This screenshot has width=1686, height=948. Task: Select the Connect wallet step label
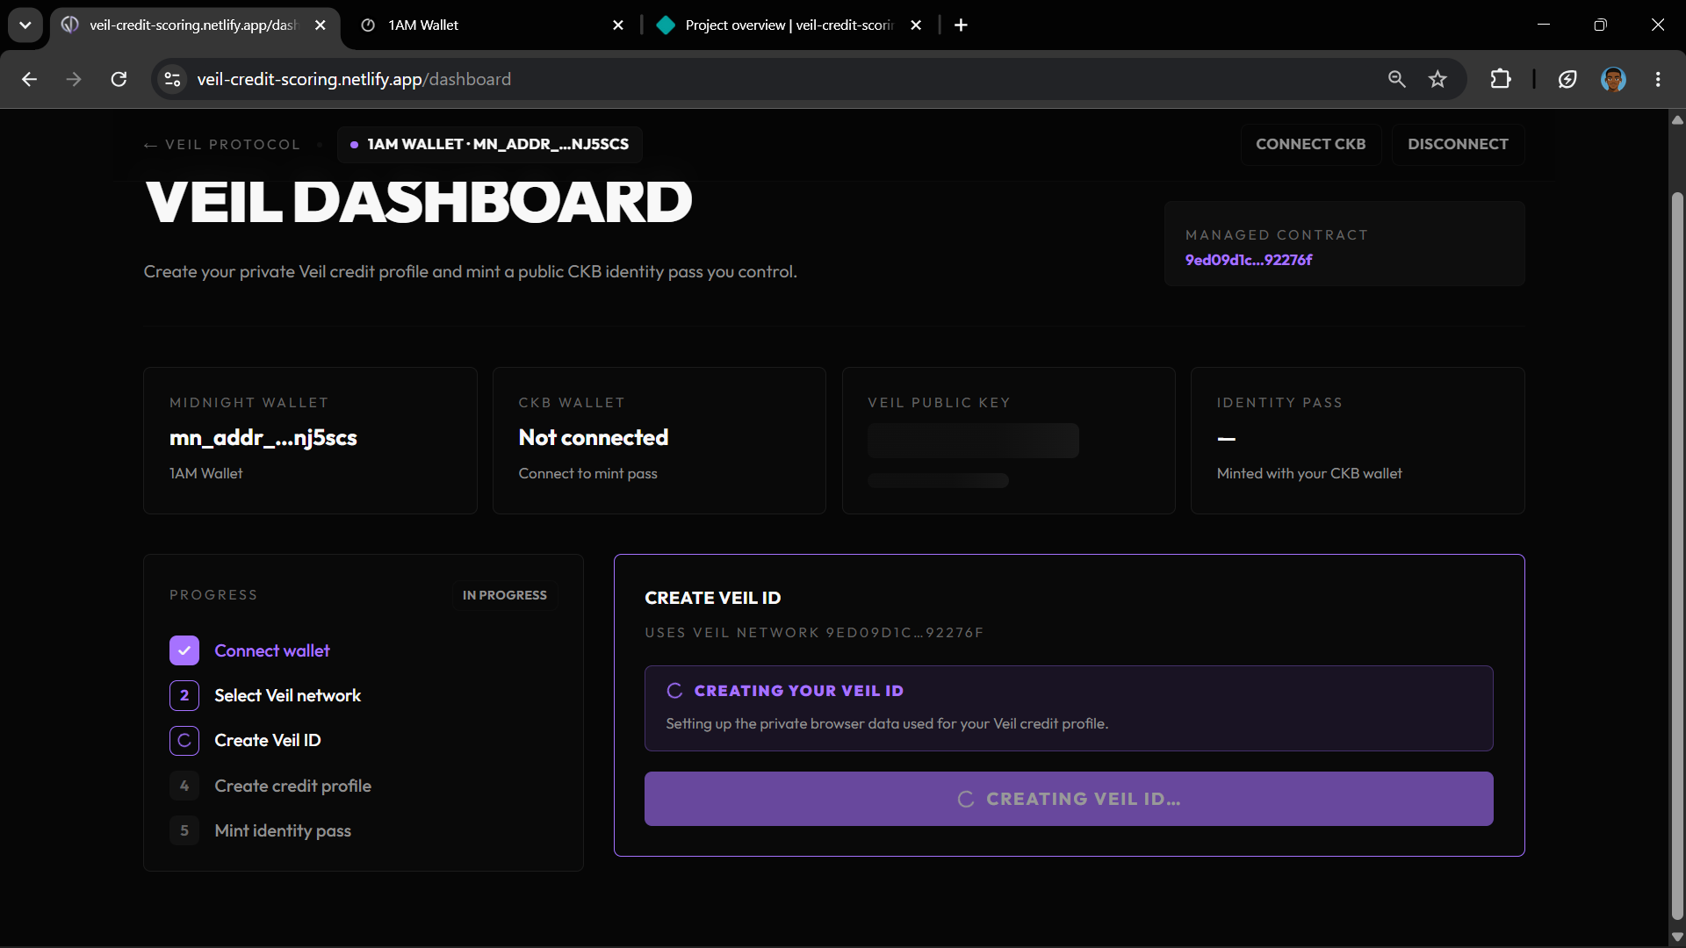[x=272, y=650]
